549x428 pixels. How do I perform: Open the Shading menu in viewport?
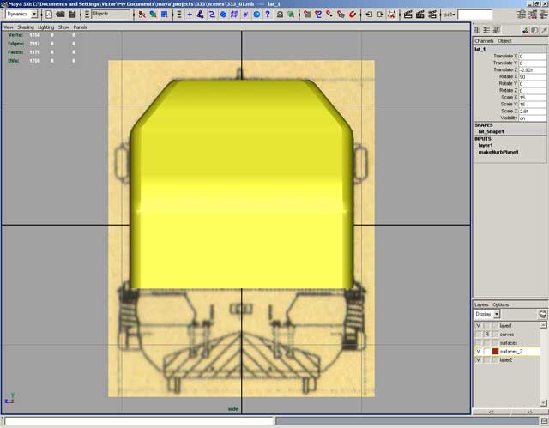[26, 27]
